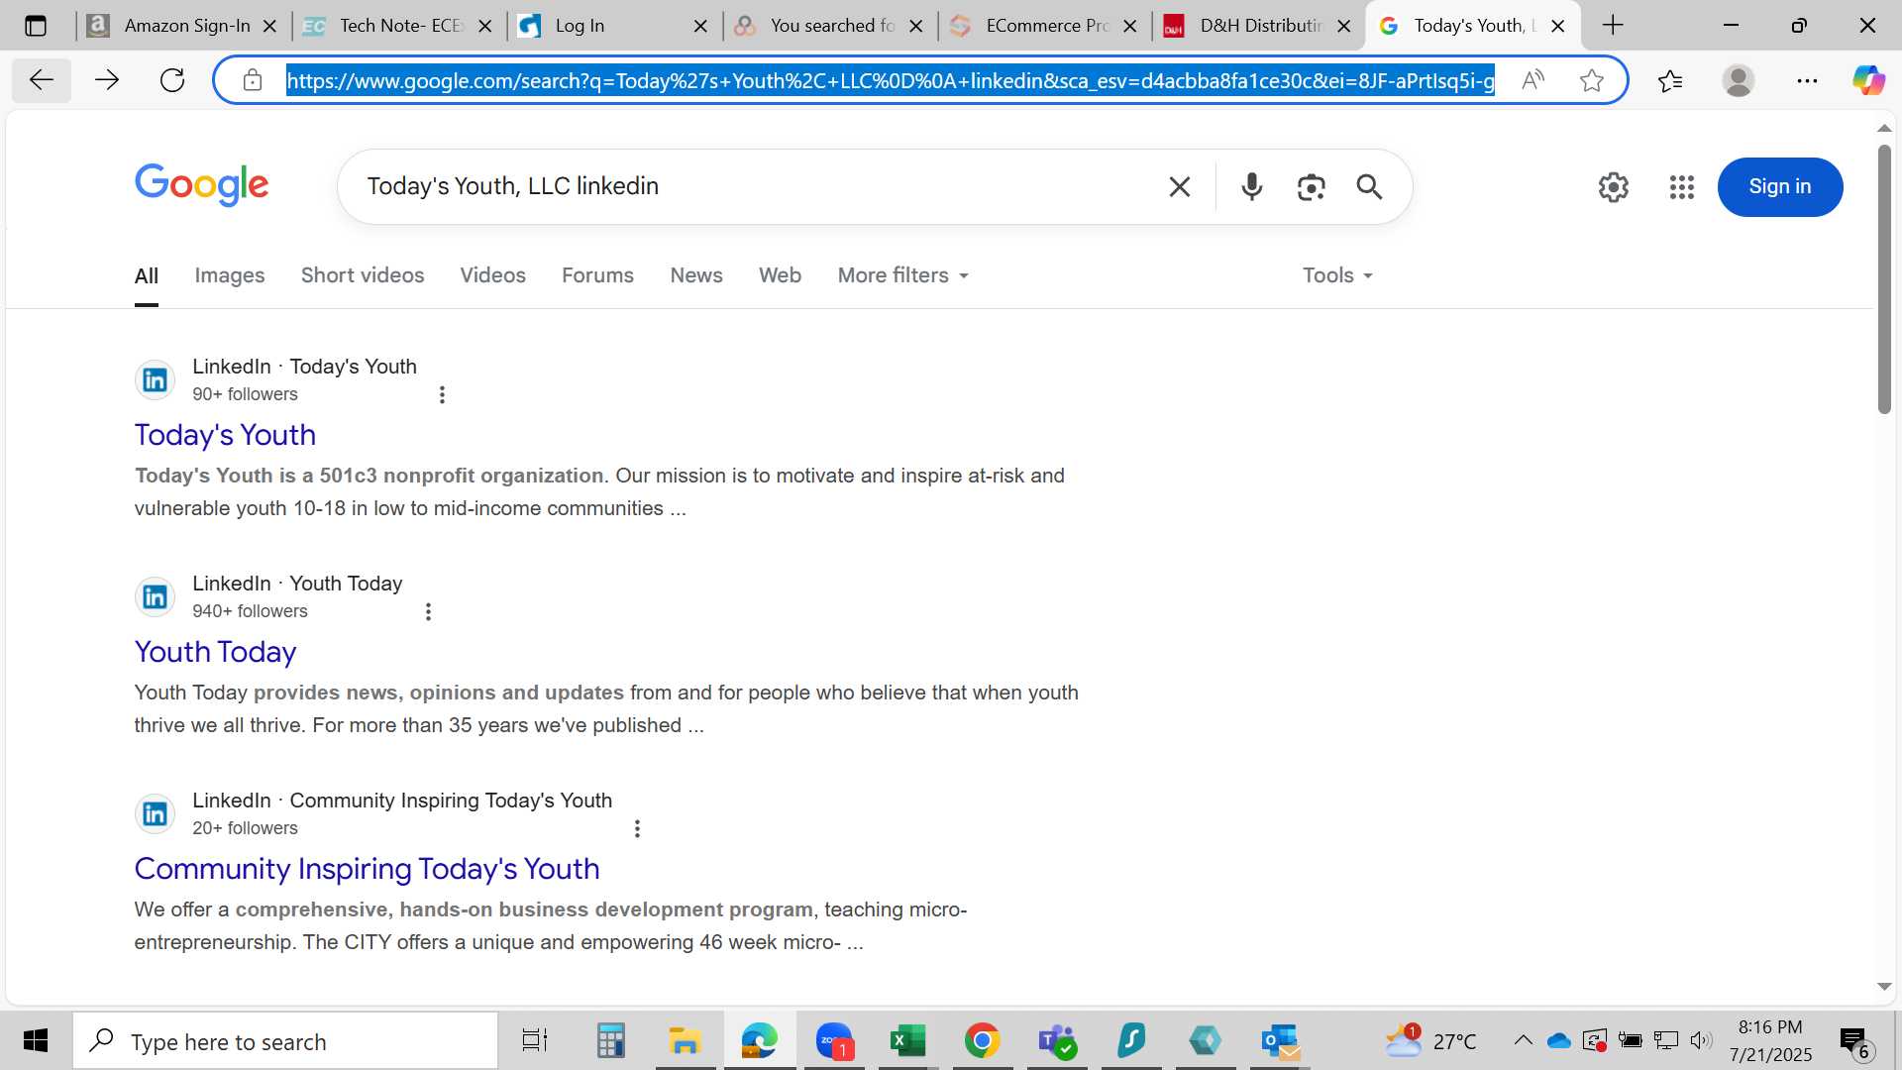Open File Explorer from the taskbar

click(685, 1041)
